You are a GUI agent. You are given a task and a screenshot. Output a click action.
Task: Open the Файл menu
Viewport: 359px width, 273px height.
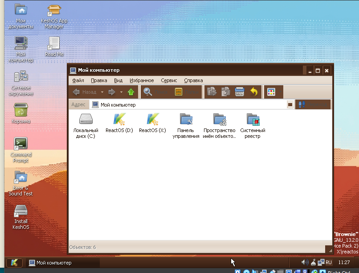click(x=78, y=80)
